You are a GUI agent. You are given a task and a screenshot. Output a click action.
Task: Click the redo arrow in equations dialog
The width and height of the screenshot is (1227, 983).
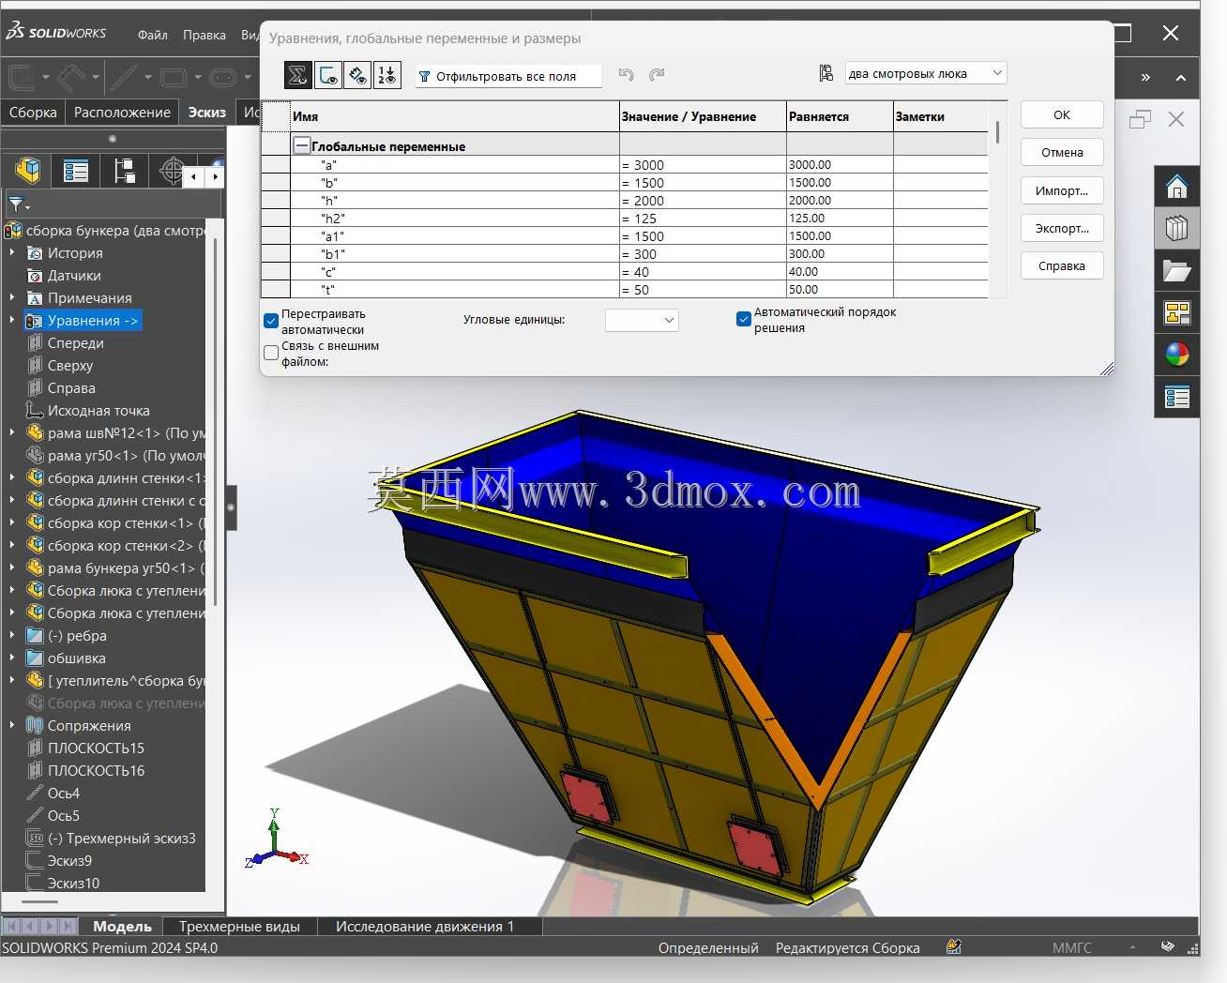[x=657, y=74]
